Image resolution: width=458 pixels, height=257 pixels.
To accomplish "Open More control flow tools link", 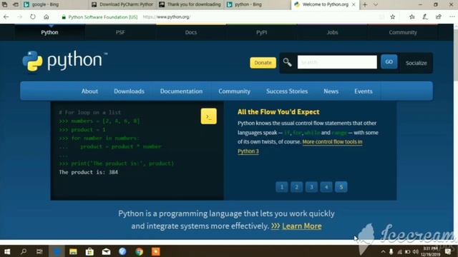I will [300, 146].
